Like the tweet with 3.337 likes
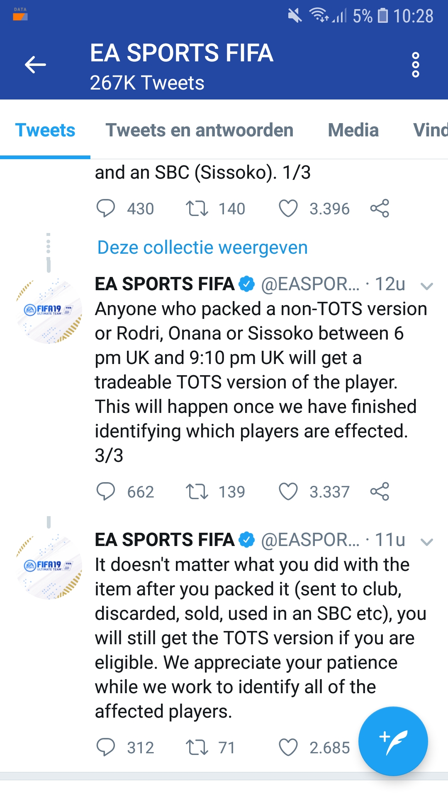448x796 pixels. (x=288, y=492)
